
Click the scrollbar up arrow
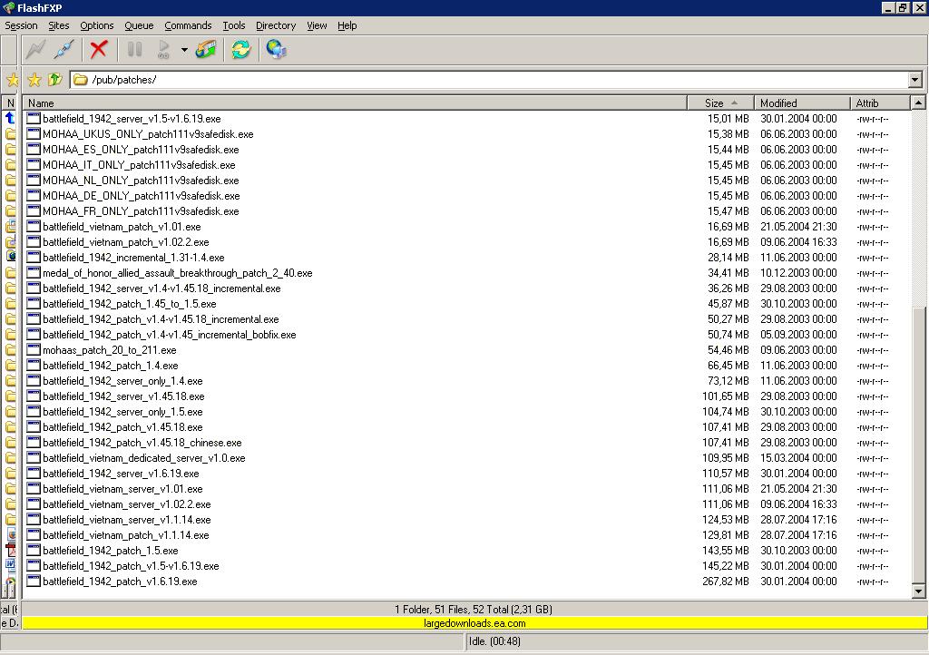918,103
